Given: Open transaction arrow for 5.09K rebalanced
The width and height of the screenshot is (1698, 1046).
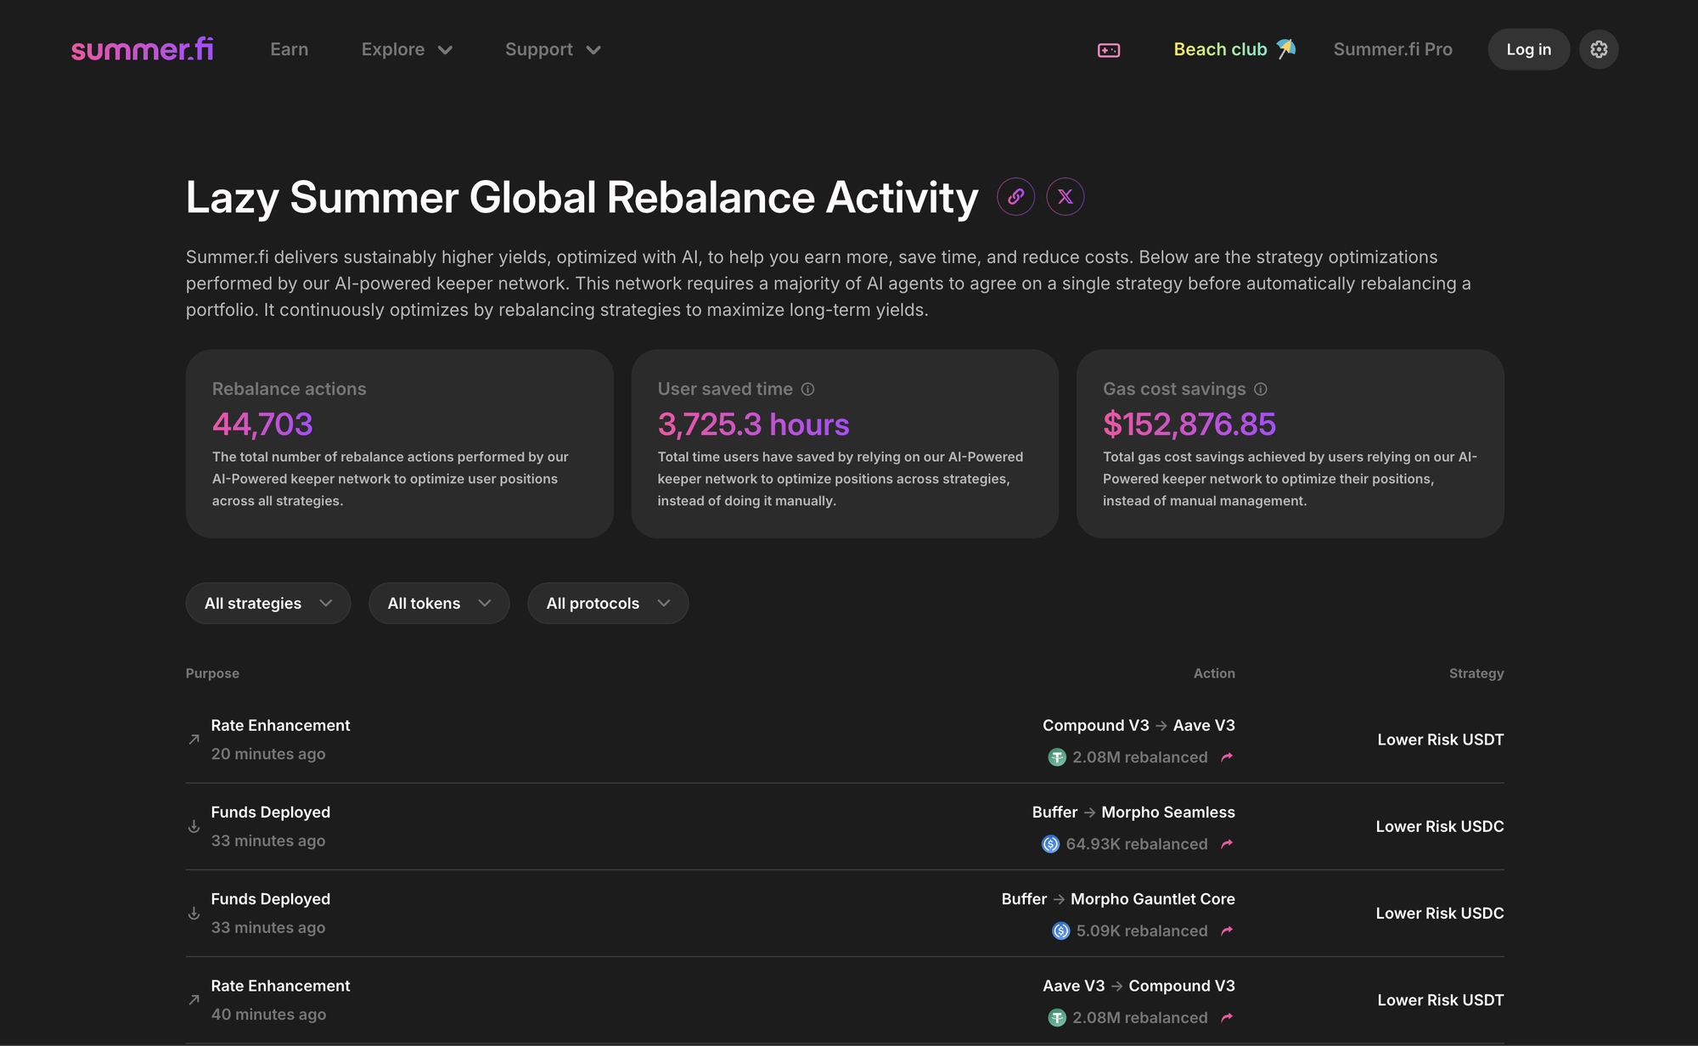Looking at the screenshot, I should (1227, 931).
